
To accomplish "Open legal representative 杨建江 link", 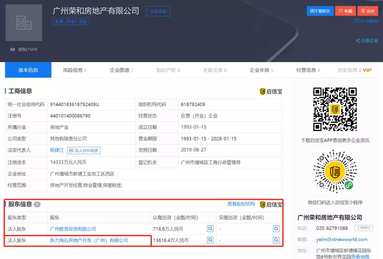I will point(57,150).
